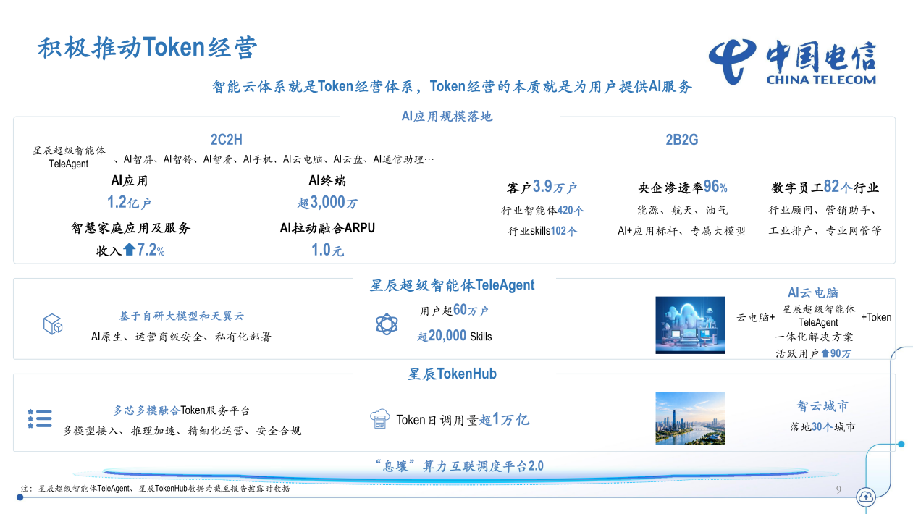Click the cloud upload icon at bottom right
The height and width of the screenshot is (514, 913).
coord(866,497)
